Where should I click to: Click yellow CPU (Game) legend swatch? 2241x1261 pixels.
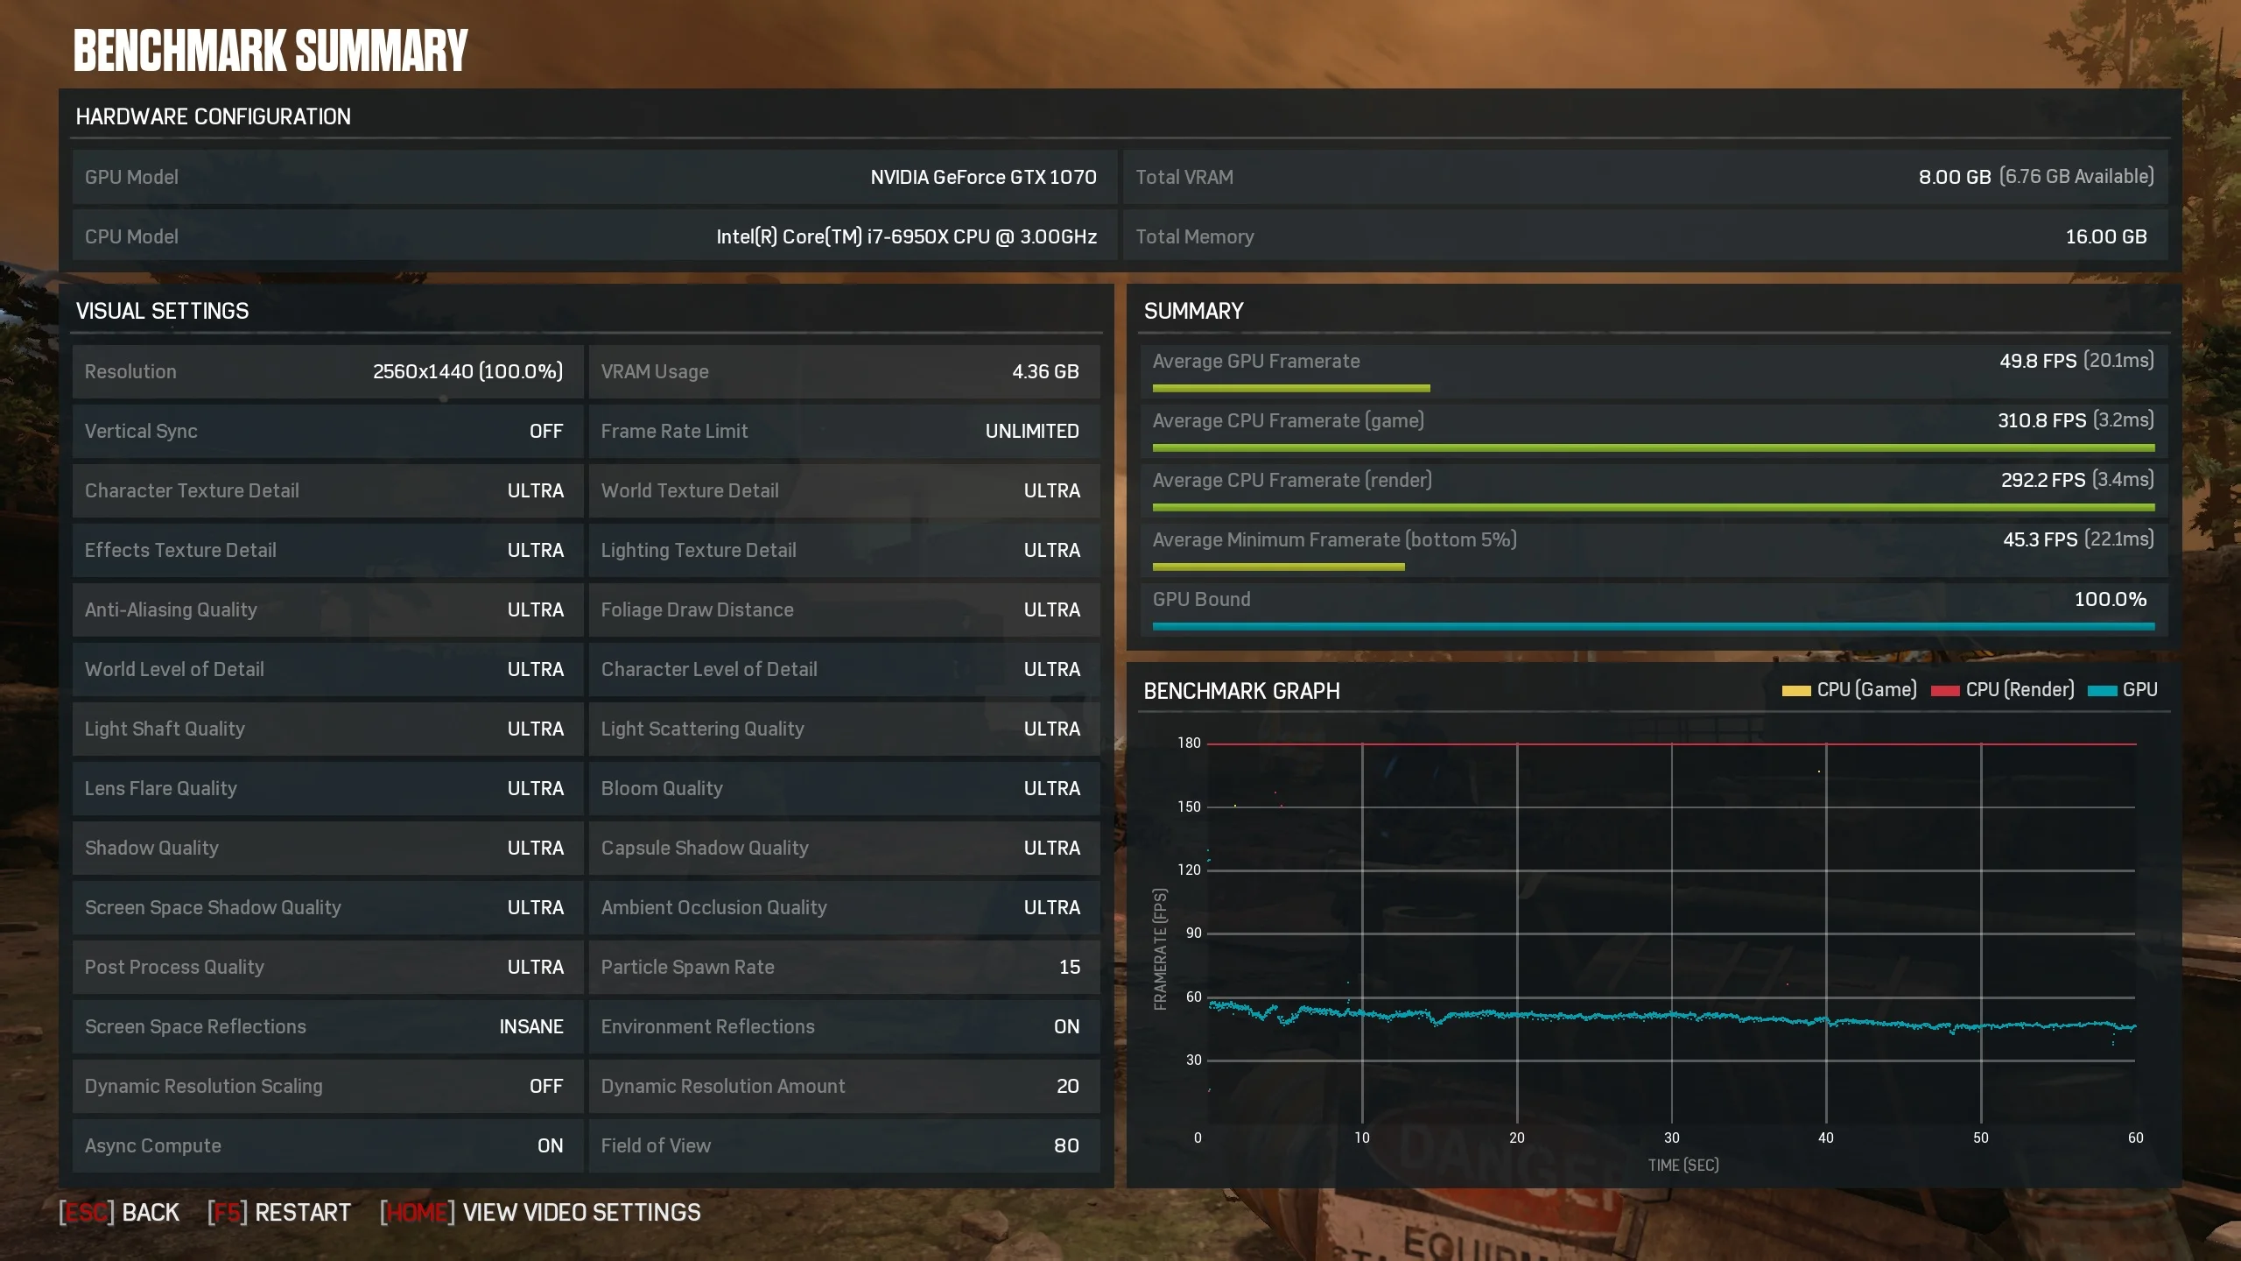1796,691
